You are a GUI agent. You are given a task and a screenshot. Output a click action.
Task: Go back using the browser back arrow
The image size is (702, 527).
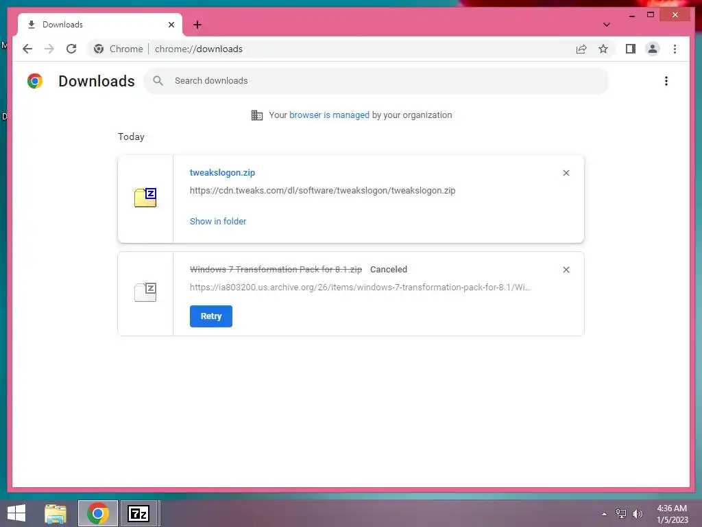click(x=27, y=49)
